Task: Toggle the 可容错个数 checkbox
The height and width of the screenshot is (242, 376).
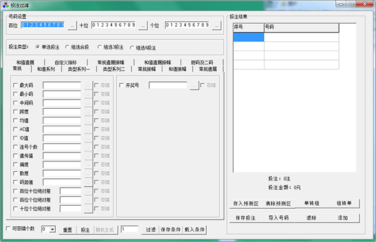Action: pos(8,229)
